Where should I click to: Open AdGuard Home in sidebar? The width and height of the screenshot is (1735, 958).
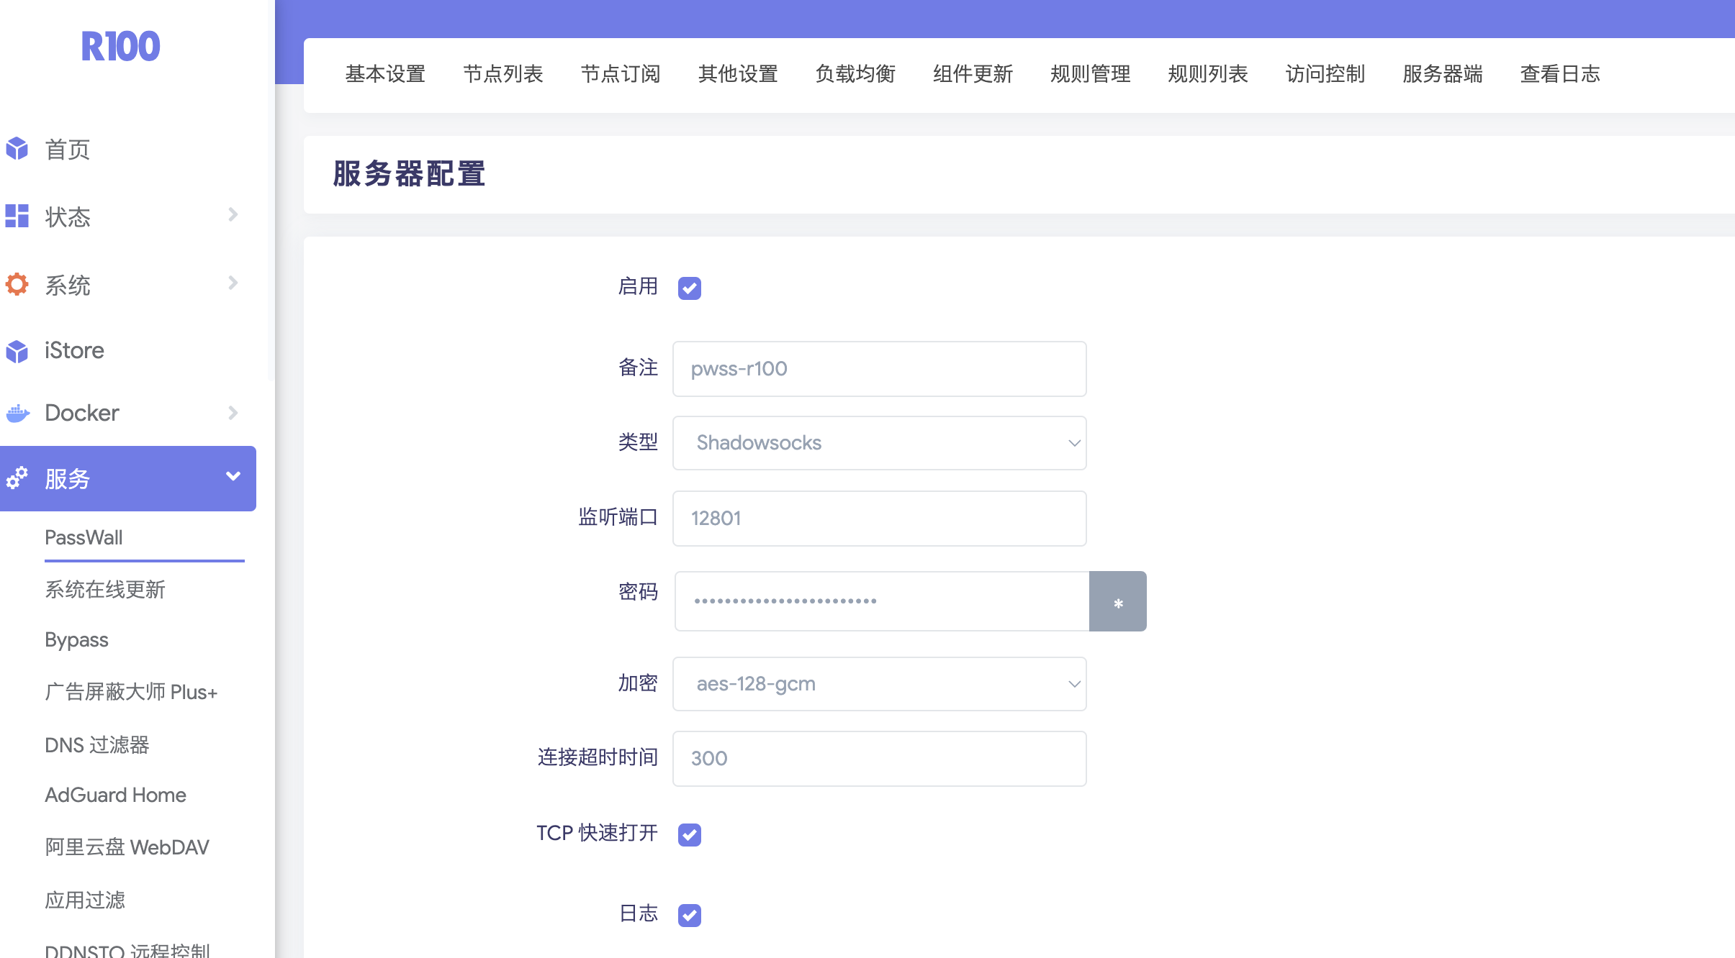(115, 795)
